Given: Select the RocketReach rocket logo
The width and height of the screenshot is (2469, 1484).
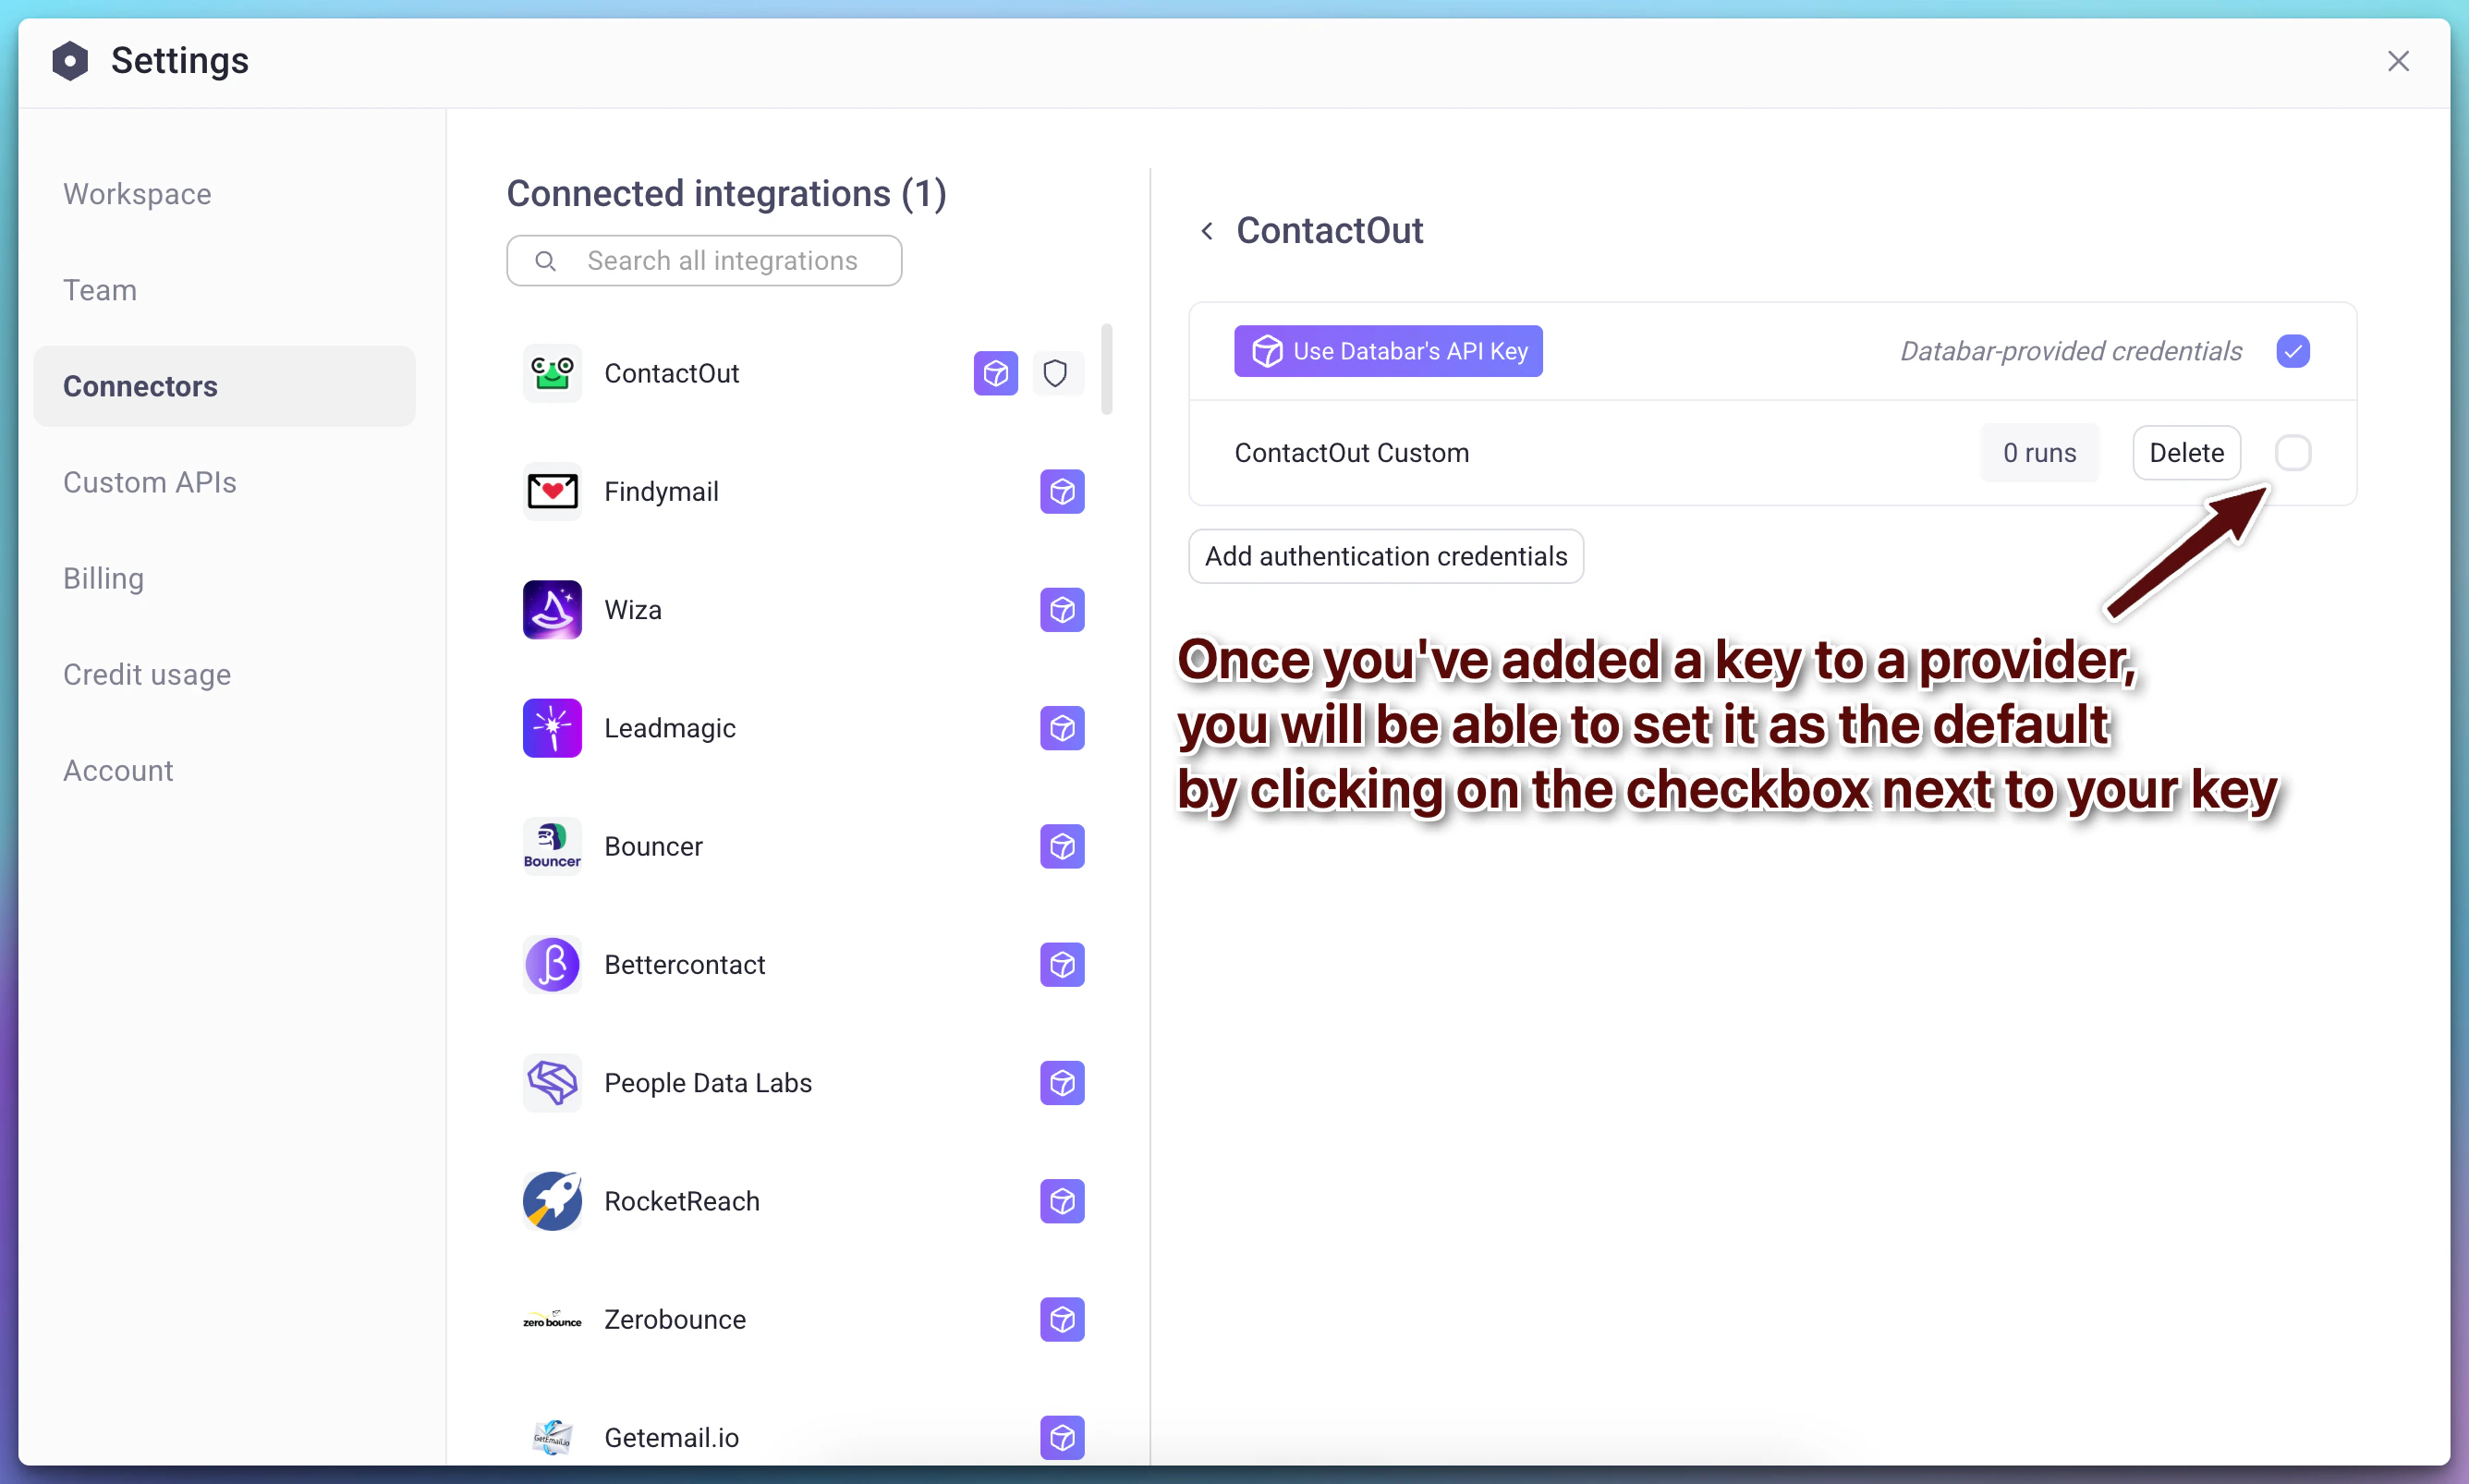Looking at the screenshot, I should (x=552, y=1201).
